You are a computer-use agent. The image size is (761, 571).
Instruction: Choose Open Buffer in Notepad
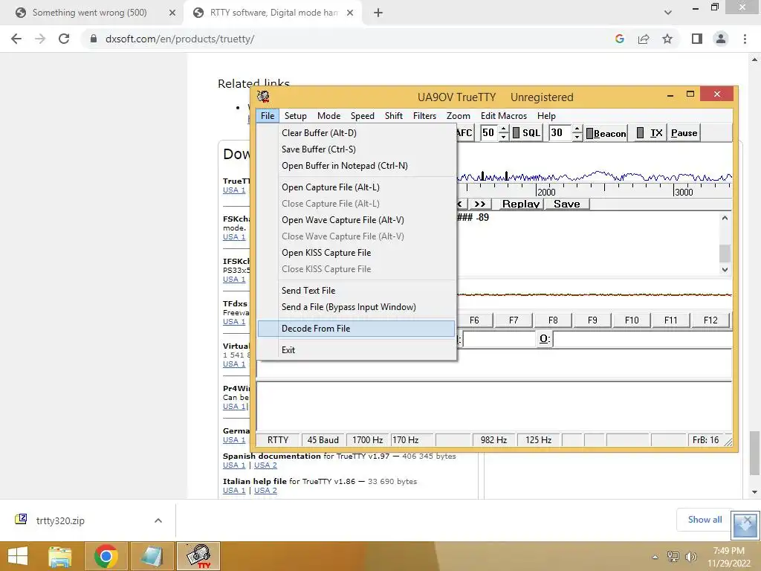point(356,166)
